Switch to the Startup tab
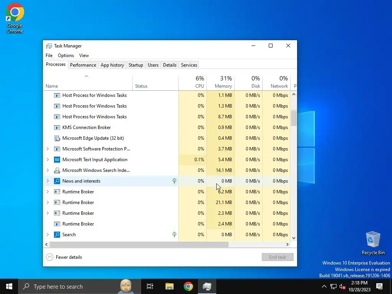The image size is (392, 294). pyautogui.click(x=136, y=65)
